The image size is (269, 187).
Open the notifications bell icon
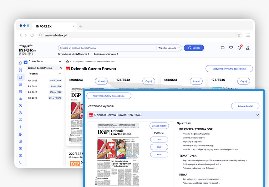(x=239, y=48)
